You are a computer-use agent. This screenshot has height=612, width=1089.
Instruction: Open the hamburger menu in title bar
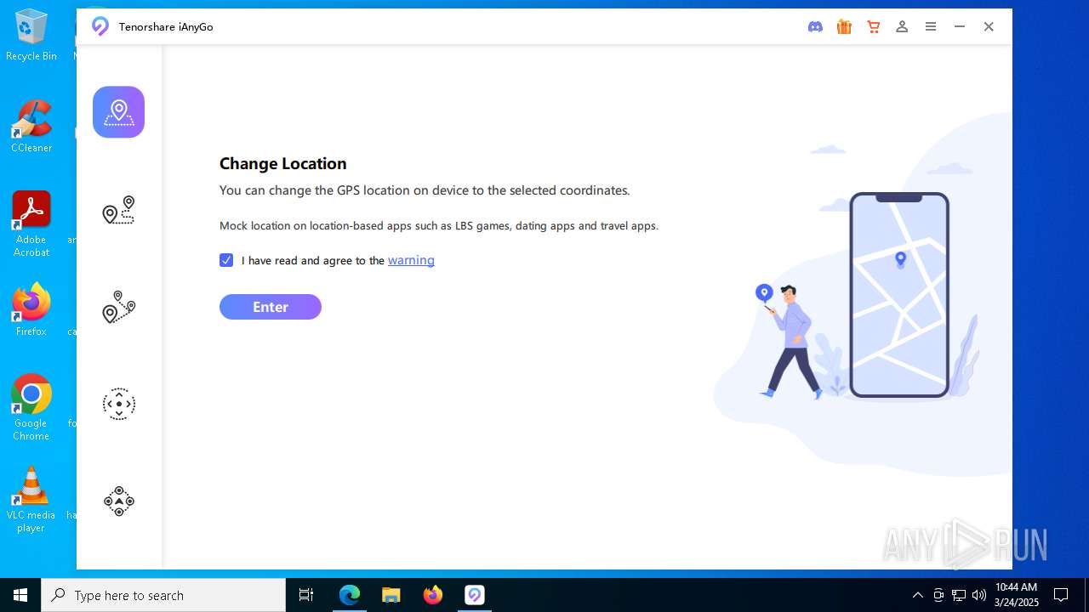(931, 27)
